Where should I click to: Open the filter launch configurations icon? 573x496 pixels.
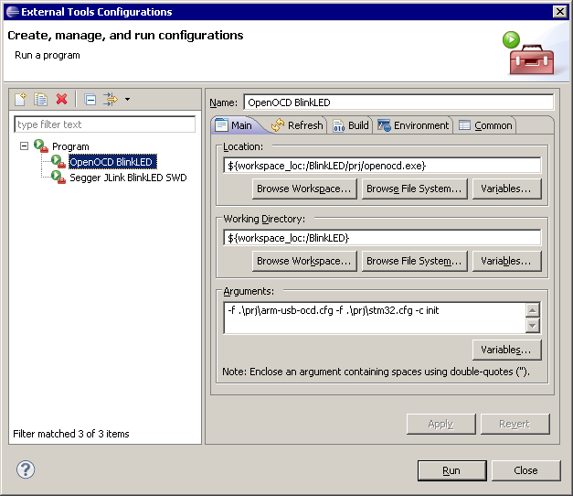point(111,99)
